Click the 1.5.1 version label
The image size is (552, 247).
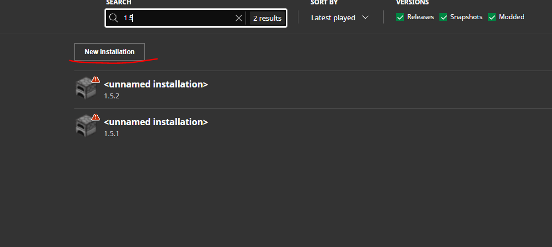(111, 133)
